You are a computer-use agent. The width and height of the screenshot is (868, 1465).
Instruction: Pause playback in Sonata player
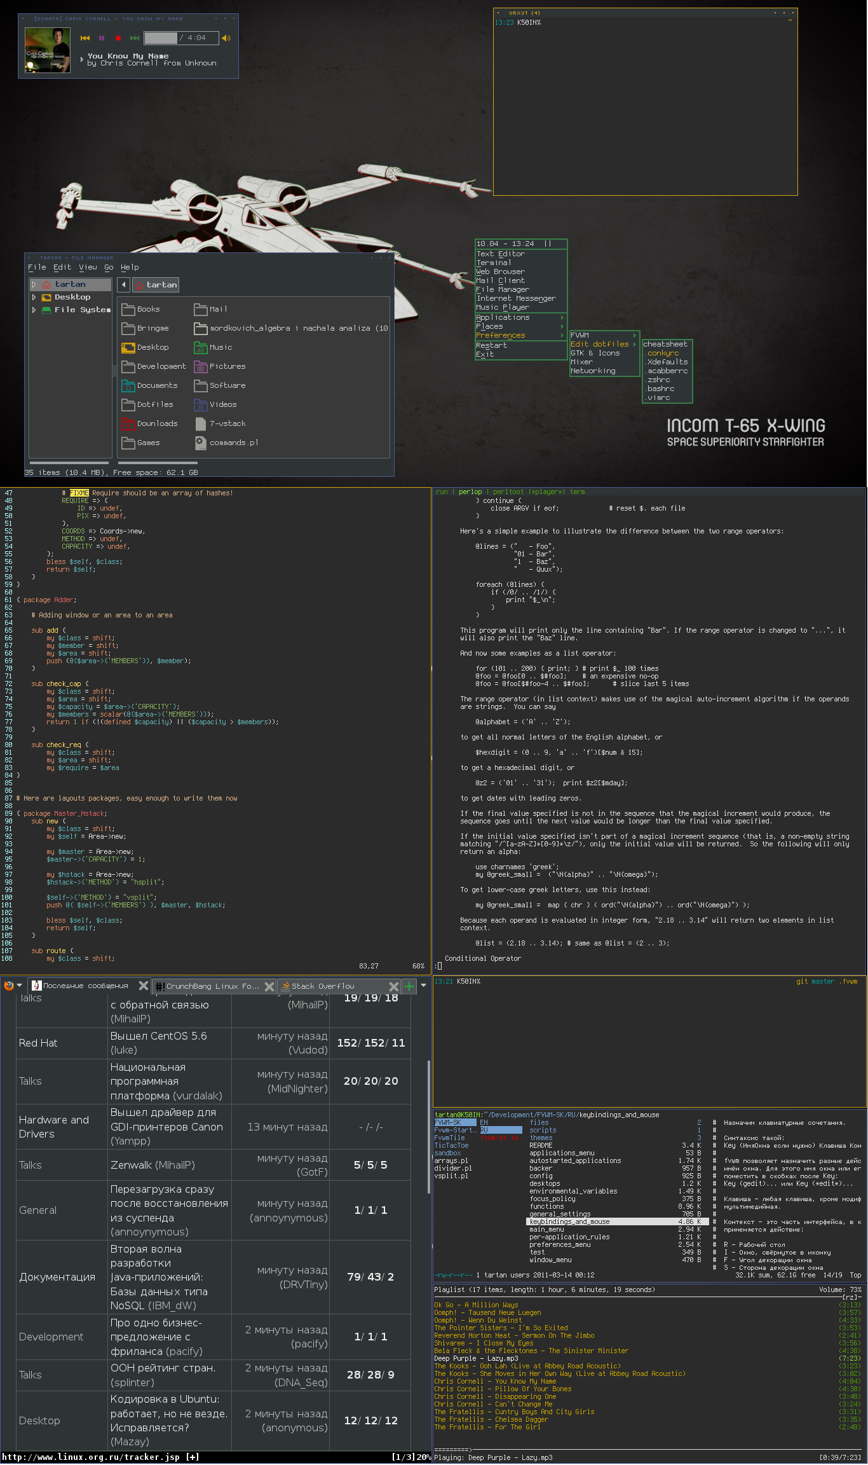pos(102,38)
